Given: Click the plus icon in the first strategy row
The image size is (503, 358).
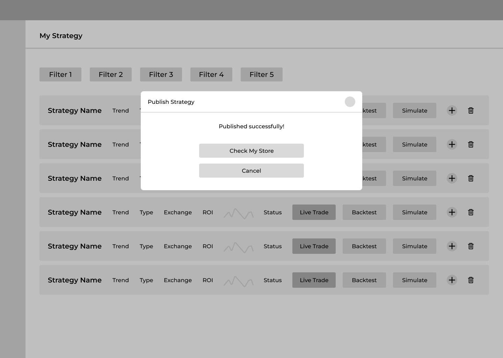Looking at the screenshot, I should [452, 110].
